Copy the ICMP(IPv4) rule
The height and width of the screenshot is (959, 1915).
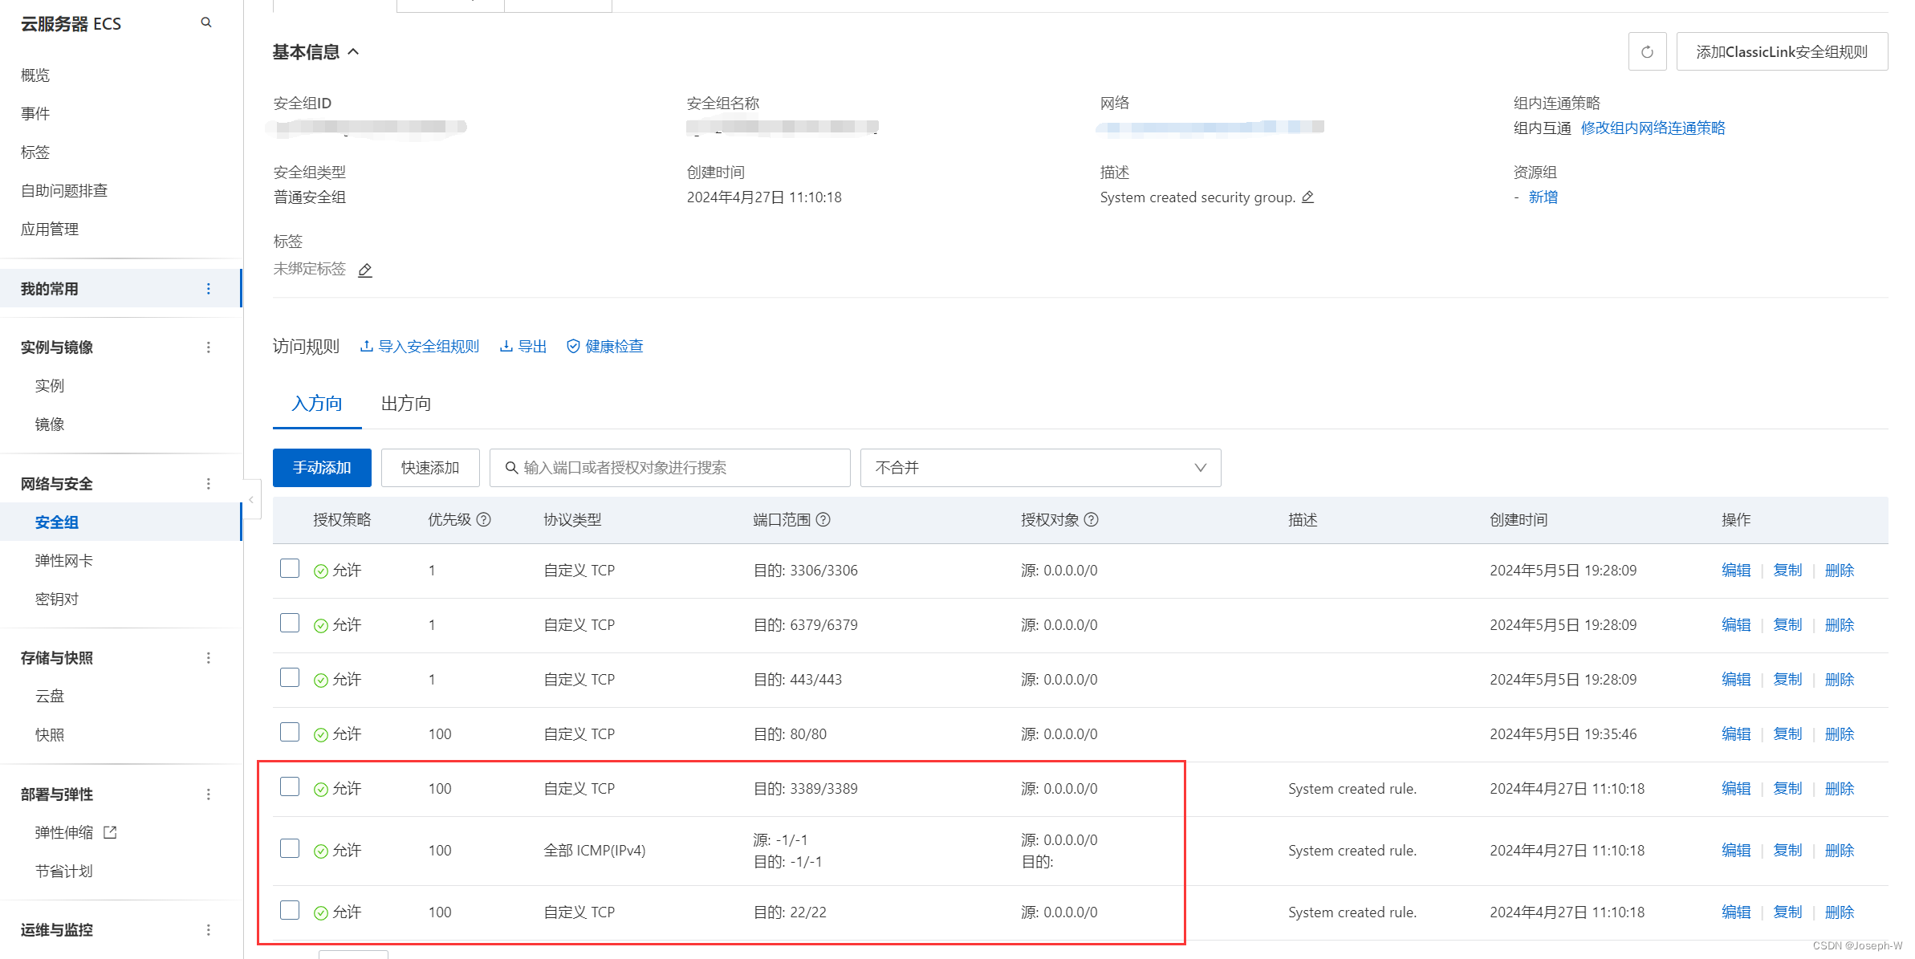point(1787,850)
